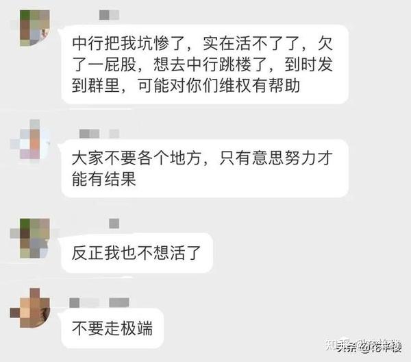
Task: Select blurred nickname above "不要走极端"
Action: [x=99, y=303]
